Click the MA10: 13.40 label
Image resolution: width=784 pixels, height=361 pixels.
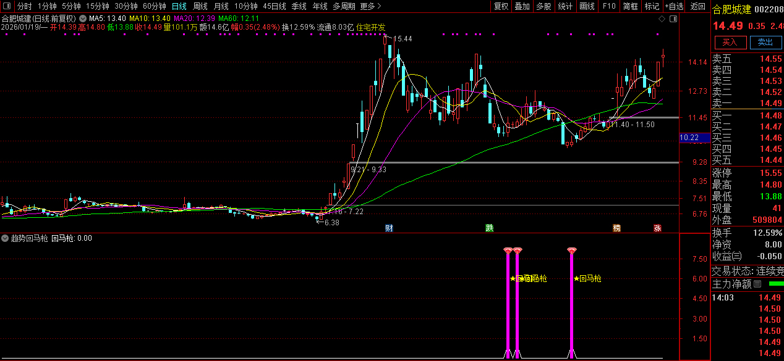tap(150, 19)
